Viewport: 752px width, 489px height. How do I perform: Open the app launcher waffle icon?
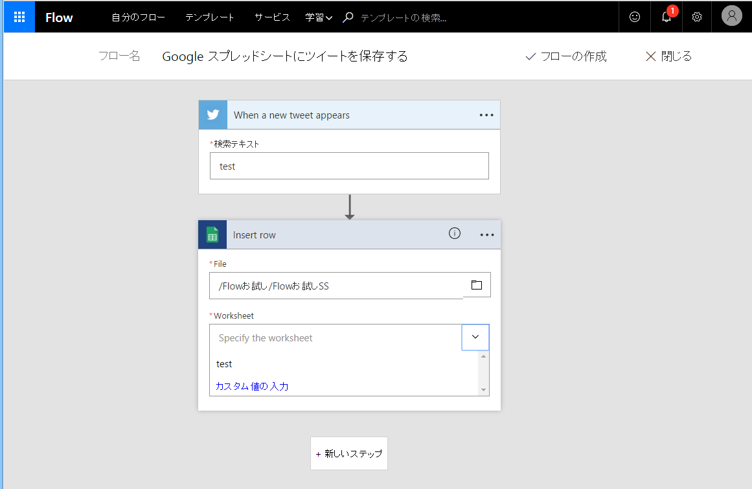[19, 17]
